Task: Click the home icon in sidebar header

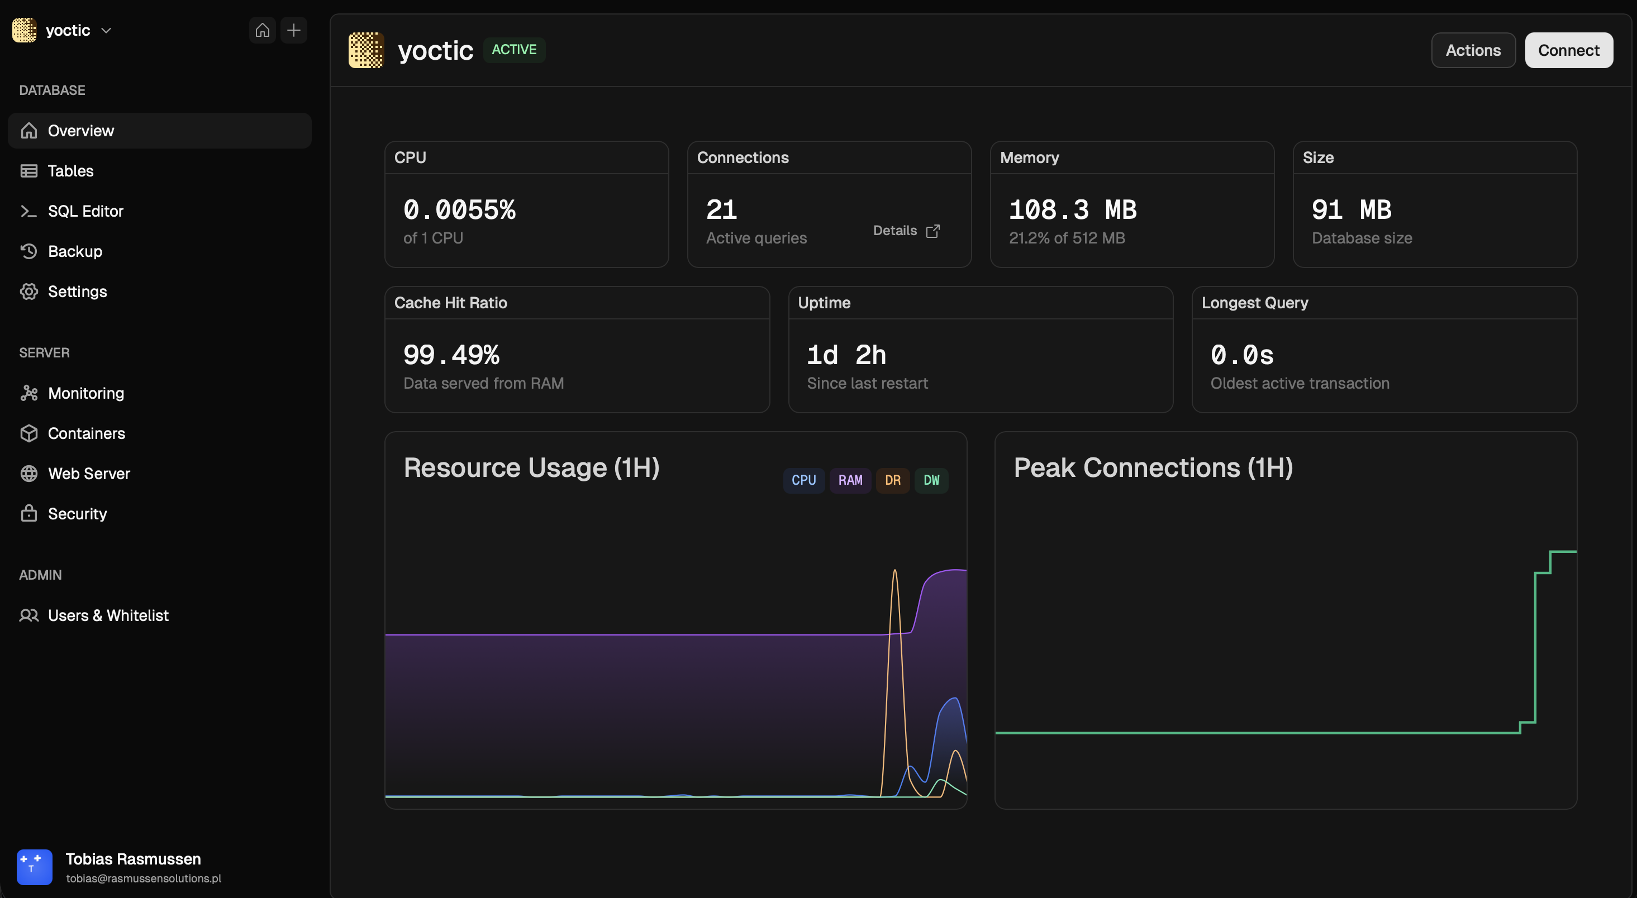Action: coord(262,30)
